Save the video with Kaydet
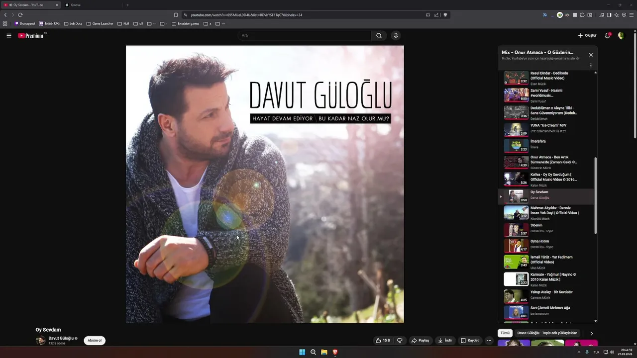 470,341
